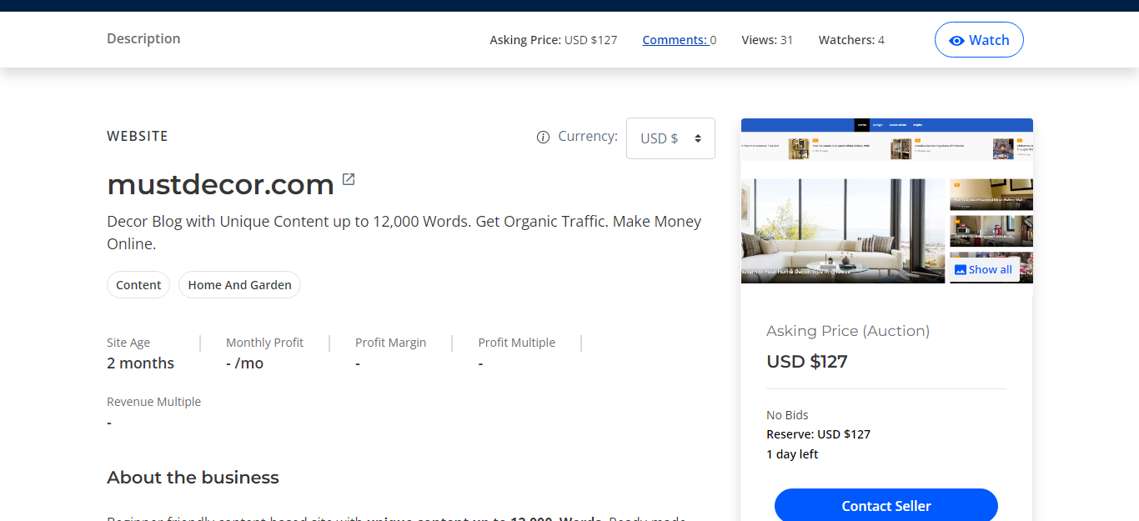Open the main living room screenshot thumbnail

(843, 231)
